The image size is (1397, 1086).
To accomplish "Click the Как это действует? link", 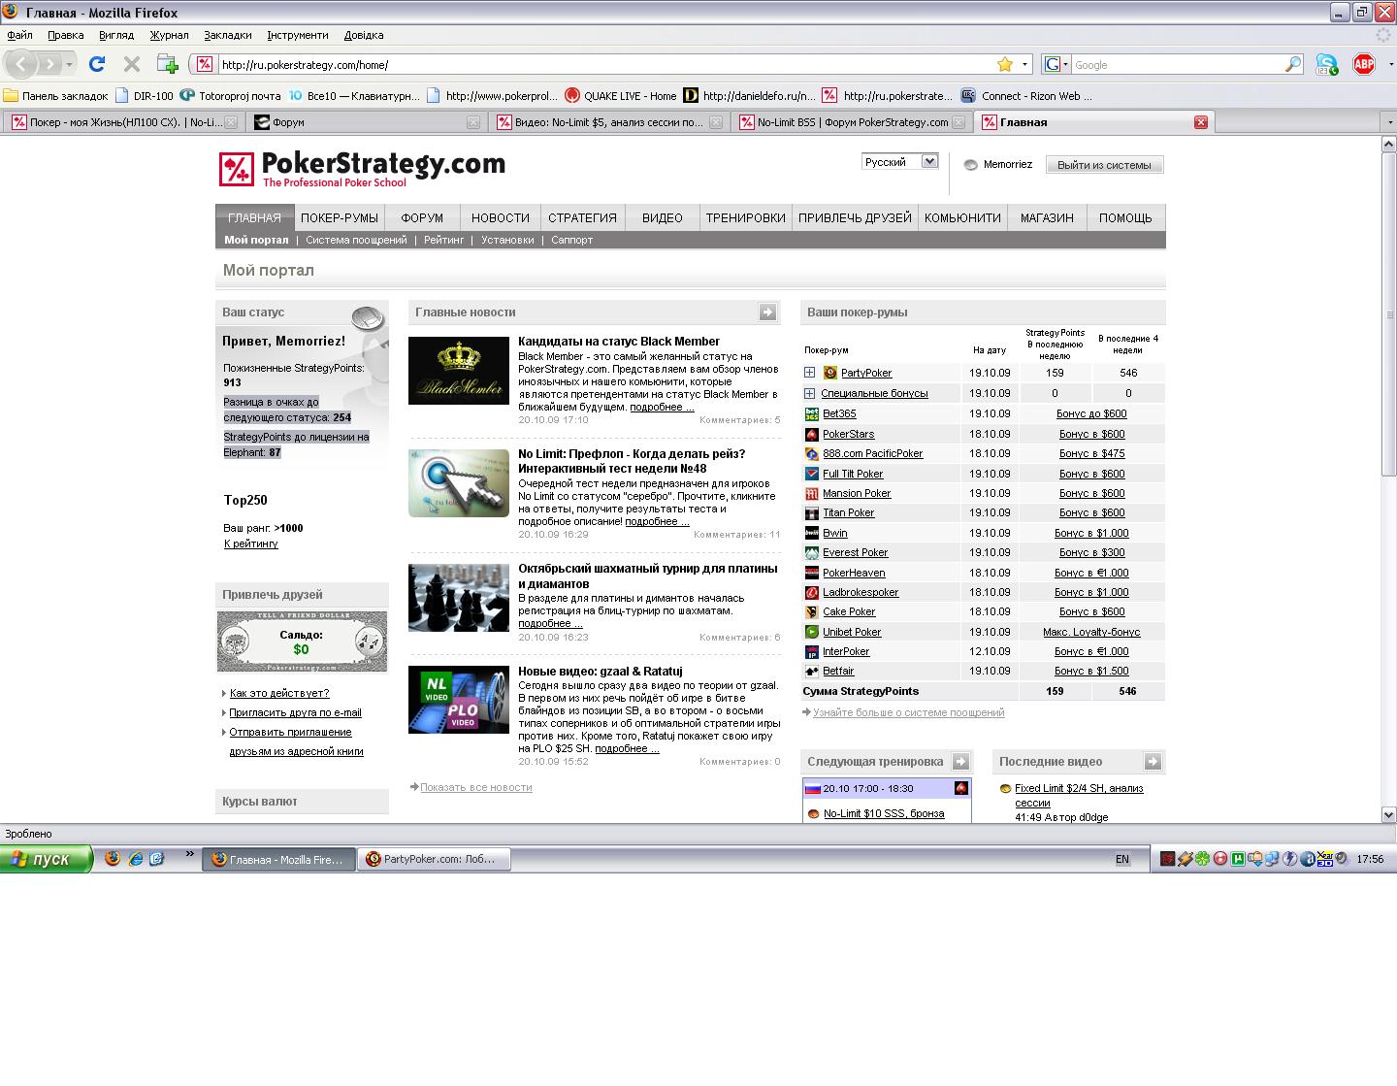I will (279, 693).
